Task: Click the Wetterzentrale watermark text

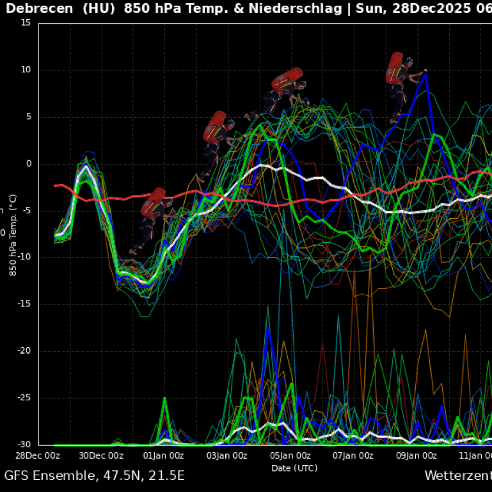Action: [457, 475]
